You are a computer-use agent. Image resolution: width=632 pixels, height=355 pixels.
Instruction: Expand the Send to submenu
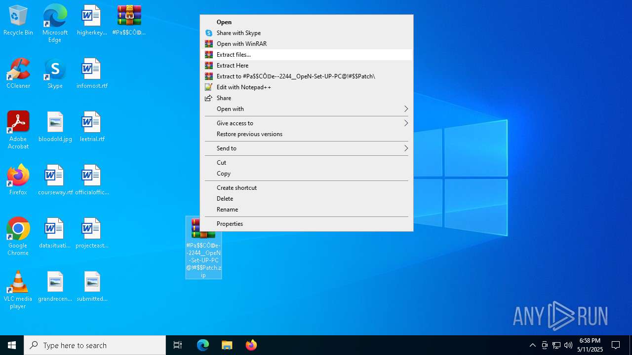[306, 148]
